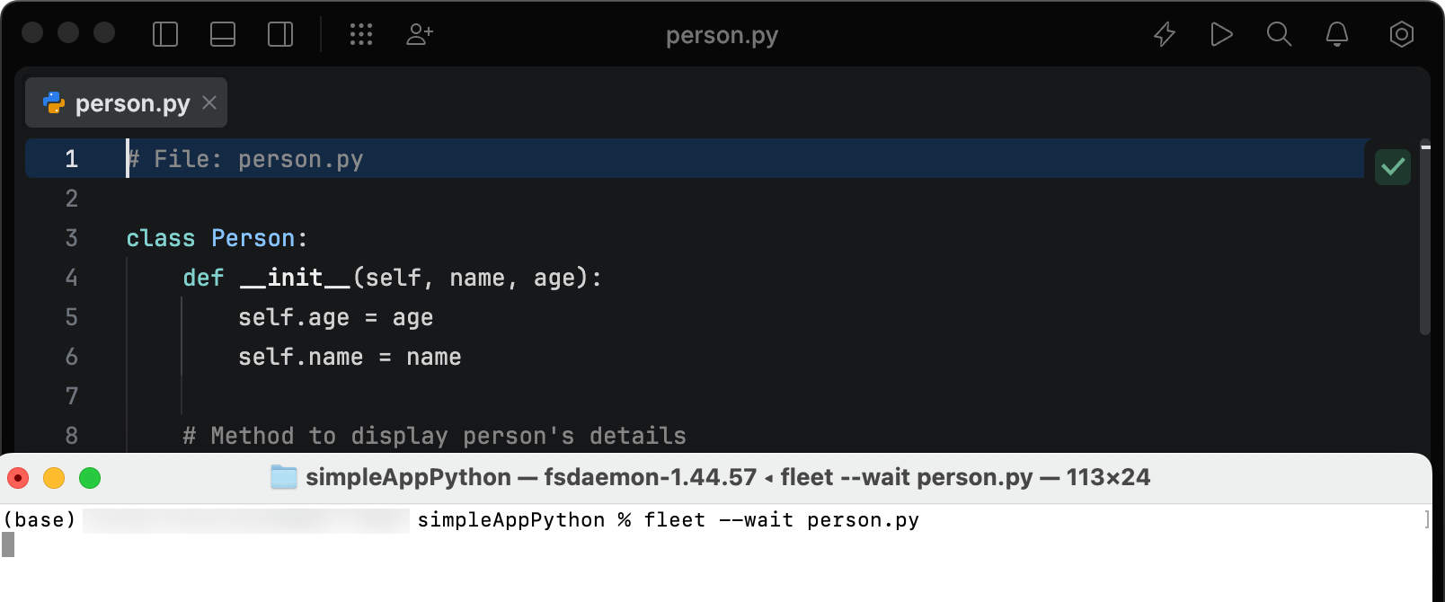This screenshot has width=1445, height=602.
Task: Toggle the left panel visibility
Action: pyautogui.click(x=165, y=35)
